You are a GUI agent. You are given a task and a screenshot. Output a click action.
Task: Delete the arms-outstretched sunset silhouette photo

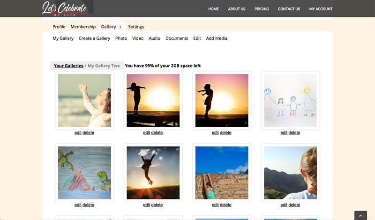pyautogui.click(x=157, y=132)
